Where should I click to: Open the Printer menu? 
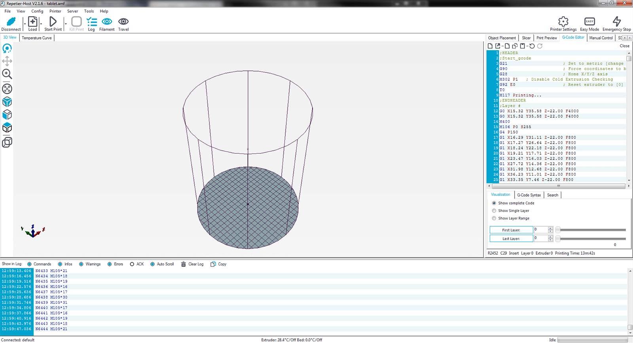pyautogui.click(x=55, y=11)
